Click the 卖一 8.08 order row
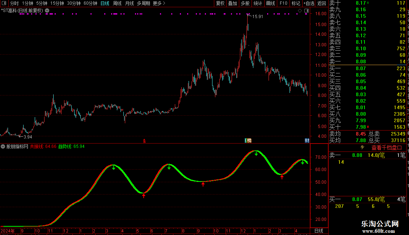409x235 pixels. [x=367, y=62]
